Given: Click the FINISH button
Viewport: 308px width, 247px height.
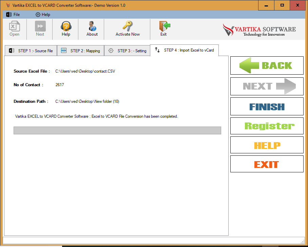Looking at the screenshot, I should click(x=267, y=107).
